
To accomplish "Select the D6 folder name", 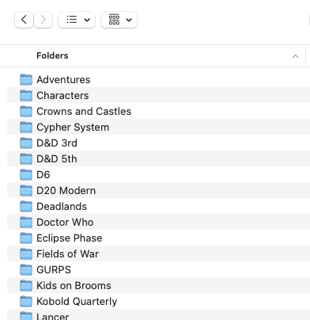I will (x=43, y=175).
